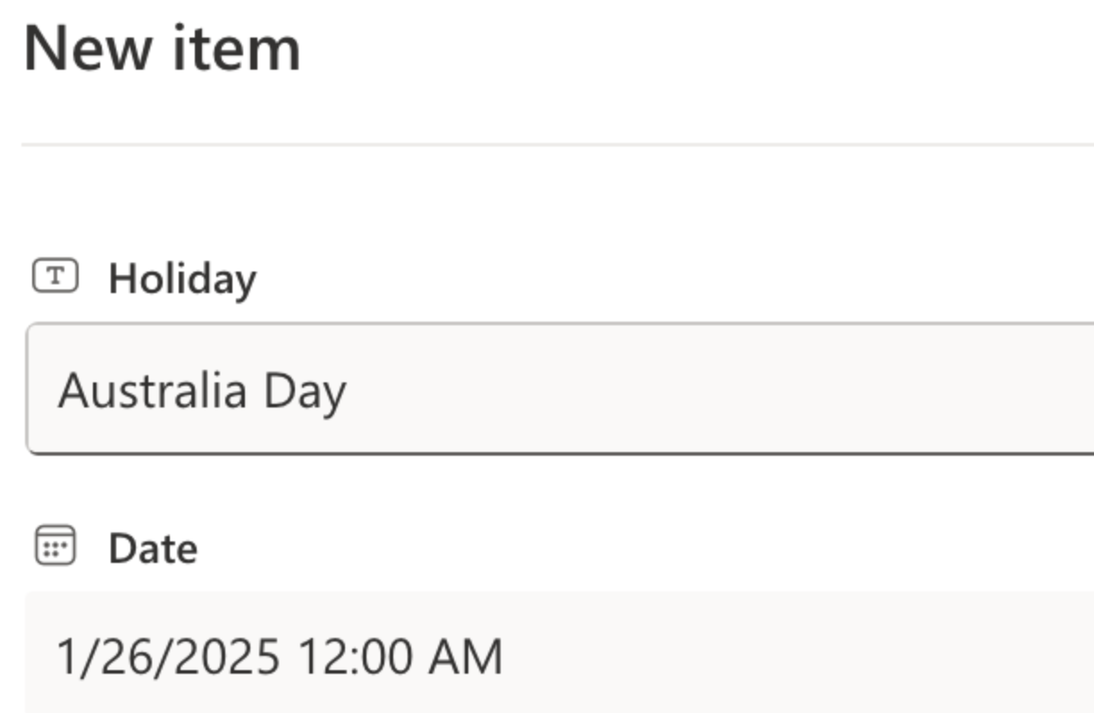Click the calendar icon beside Date
Image resolution: width=1094 pixels, height=713 pixels.
coord(55,546)
